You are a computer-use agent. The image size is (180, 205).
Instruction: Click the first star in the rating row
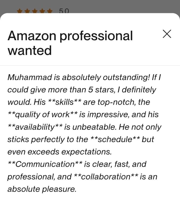click(x=19, y=11)
